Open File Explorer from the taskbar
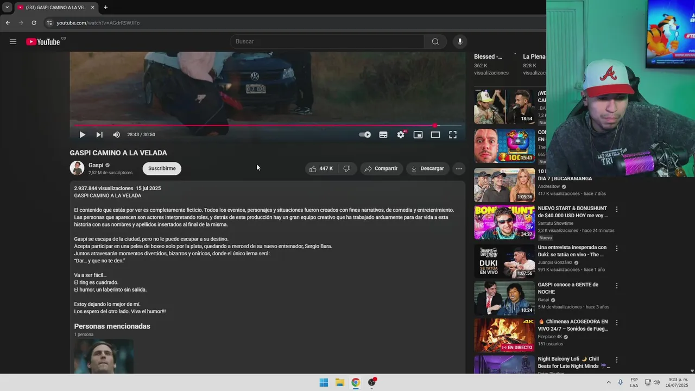 [339, 382]
